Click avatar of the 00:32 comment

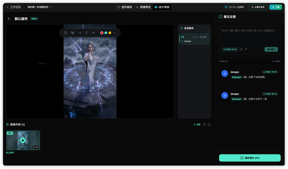225,95
